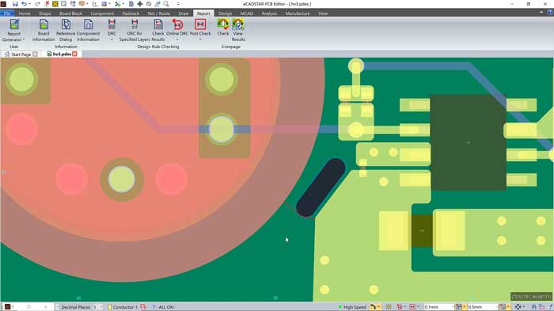The width and height of the screenshot is (554, 311).
Task: Toggle ALL ON layer visibility setting
Action: (164, 307)
